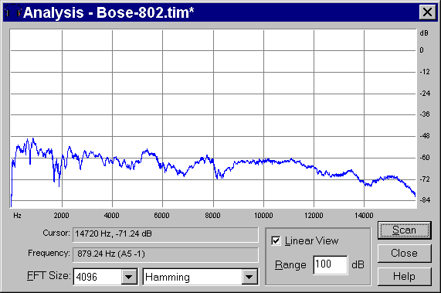Click the Close button
441x293 pixels.
point(404,254)
